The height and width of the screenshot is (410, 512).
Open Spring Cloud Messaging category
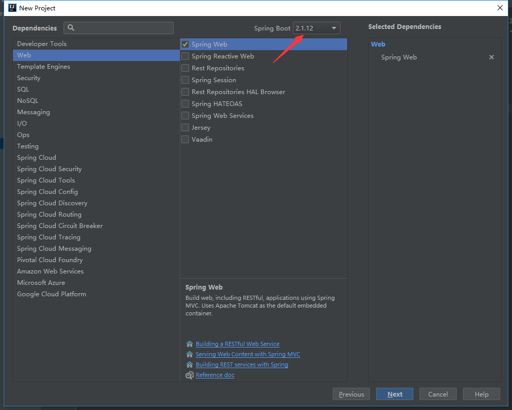(x=96, y=249)
